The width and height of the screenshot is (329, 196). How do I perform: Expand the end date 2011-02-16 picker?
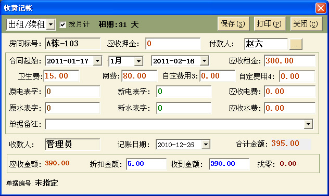tap(204, 61)
